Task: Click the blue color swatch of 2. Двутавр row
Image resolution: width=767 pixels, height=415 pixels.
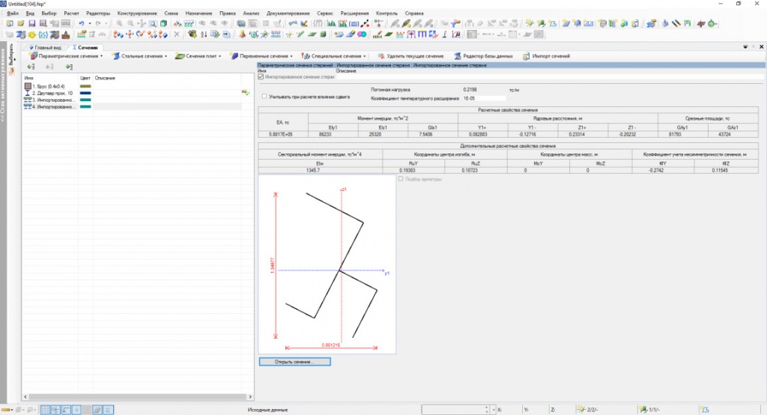Action: coord(85,93)
